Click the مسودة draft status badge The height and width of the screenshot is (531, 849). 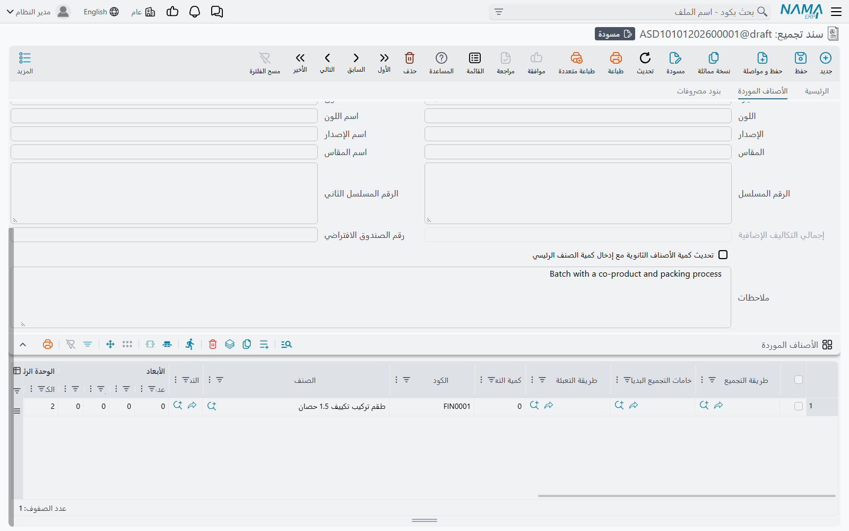pos(615,34)
